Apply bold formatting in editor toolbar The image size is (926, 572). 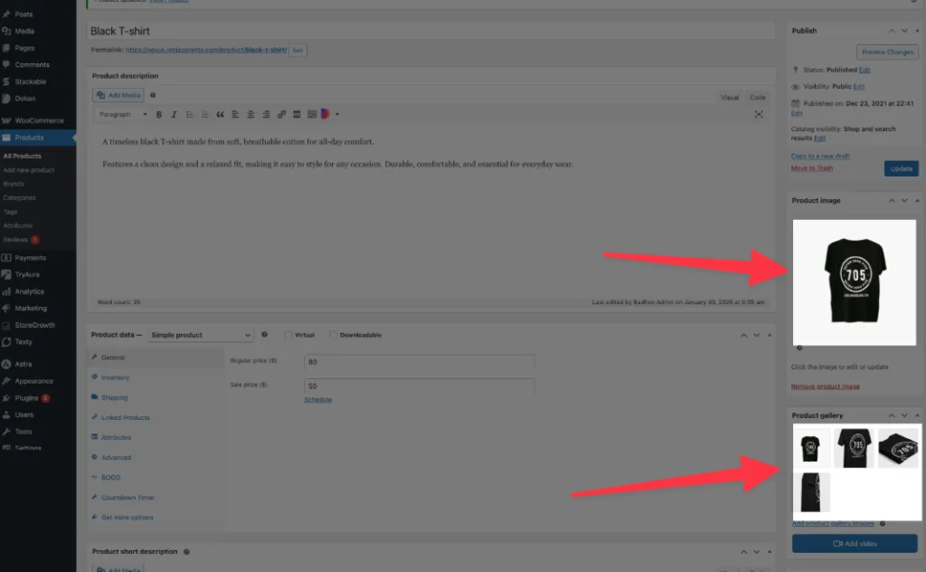pyautogui.click(x=159, y=115)
